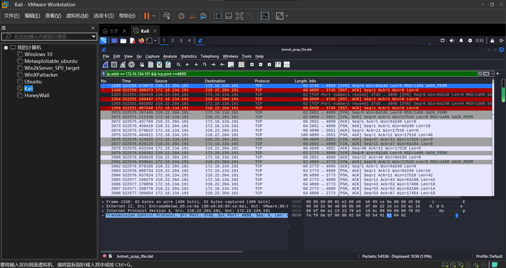Click the close capture file icon
Viewport: 506px width, 268px height.
(159, 64)
